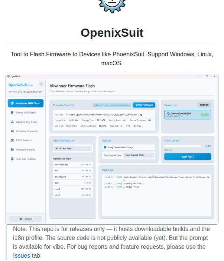The height and width of the screenshot is (261, 224).
Task: Click the large OpenixSuit page heading
Action: click(112, 33)
